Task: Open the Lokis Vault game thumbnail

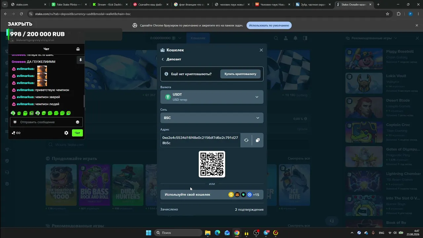Action: (x=364, y=83)
